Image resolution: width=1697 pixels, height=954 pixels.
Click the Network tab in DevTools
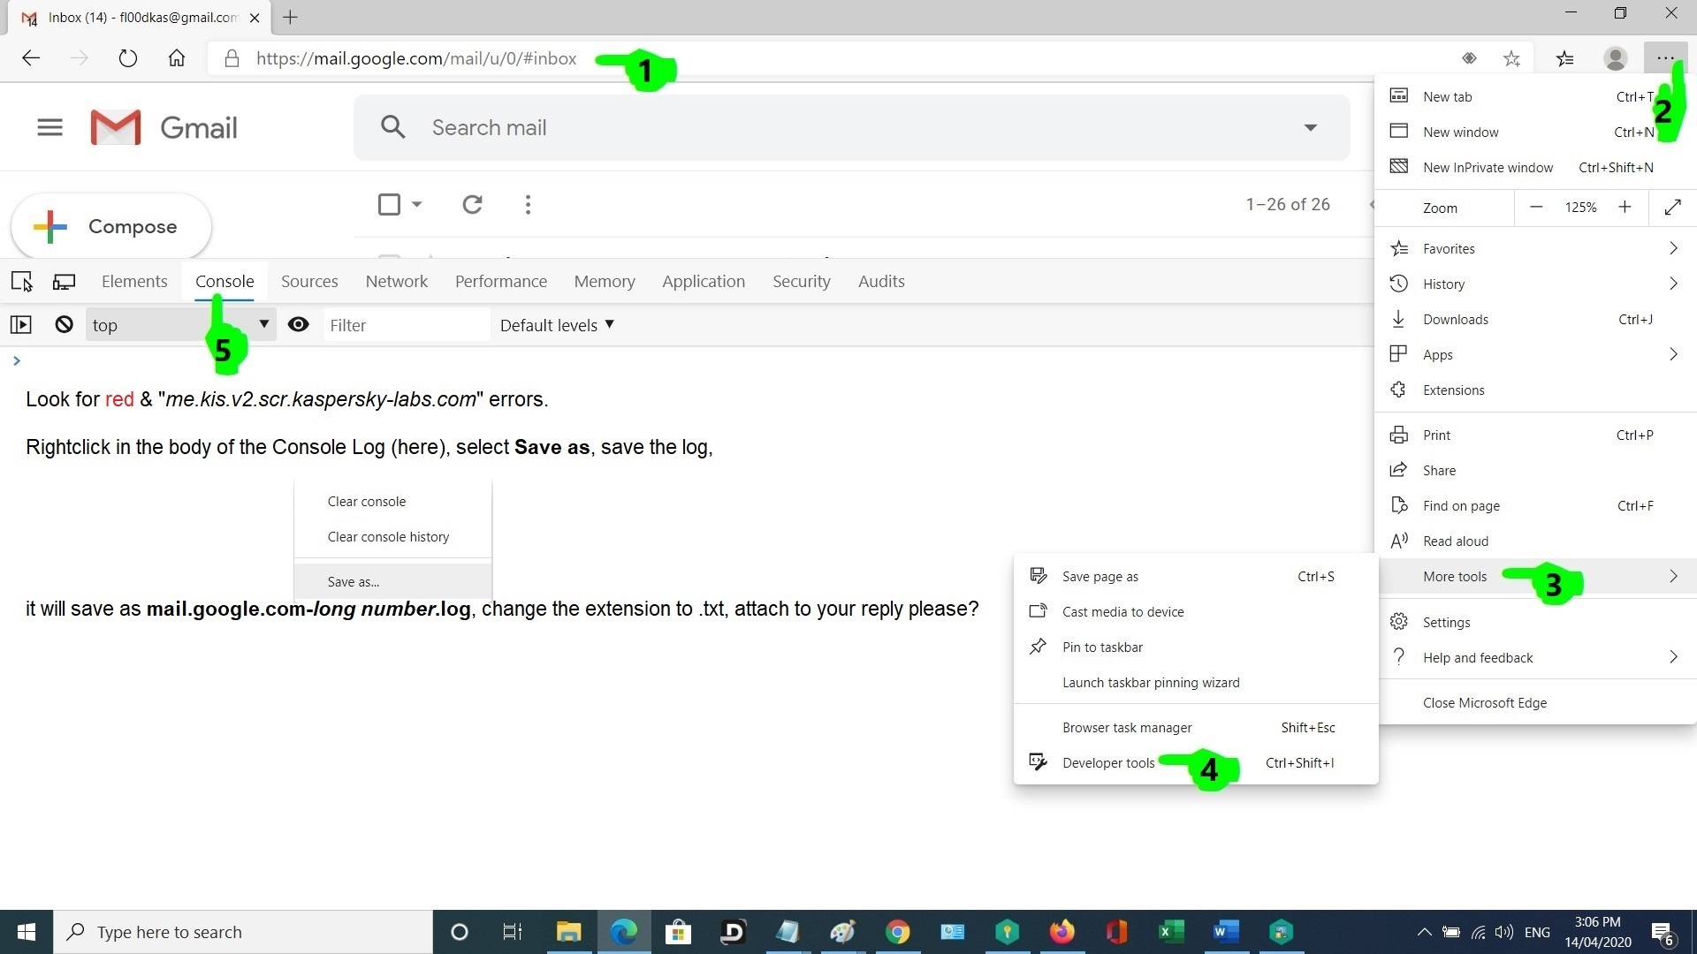(398, 281)
